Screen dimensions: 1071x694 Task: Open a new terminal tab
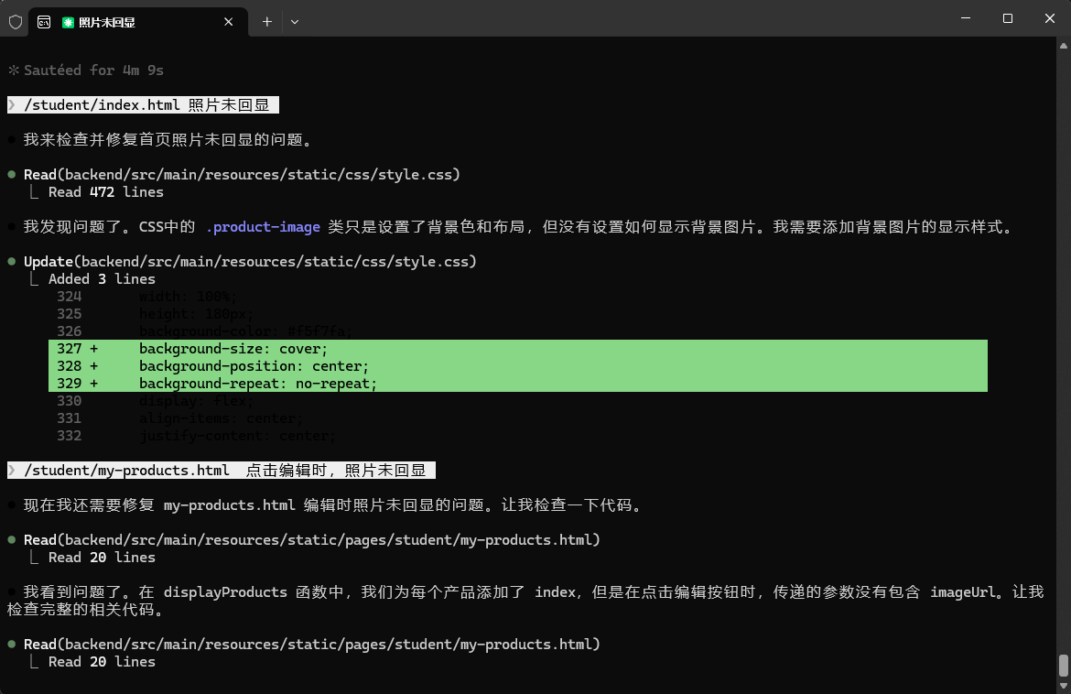[267, 22]
